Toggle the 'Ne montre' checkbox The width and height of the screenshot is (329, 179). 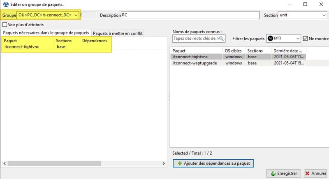pos(306,39)
